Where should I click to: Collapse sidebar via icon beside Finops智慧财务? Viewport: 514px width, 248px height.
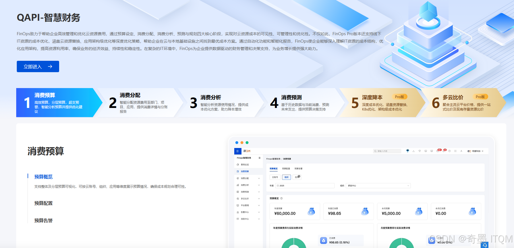tap(260, 158)
